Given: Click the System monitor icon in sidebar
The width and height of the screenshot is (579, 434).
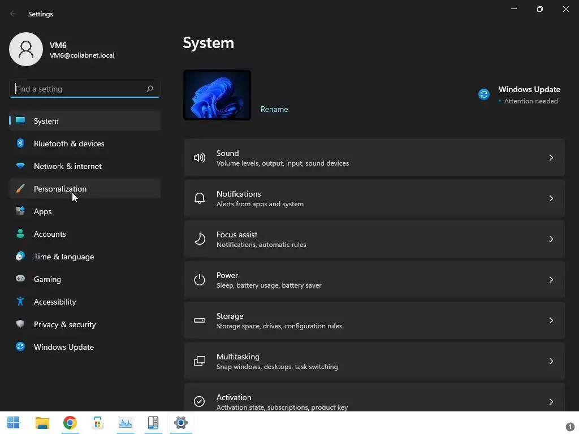Looking at the screenshot, I should [20, 121].
